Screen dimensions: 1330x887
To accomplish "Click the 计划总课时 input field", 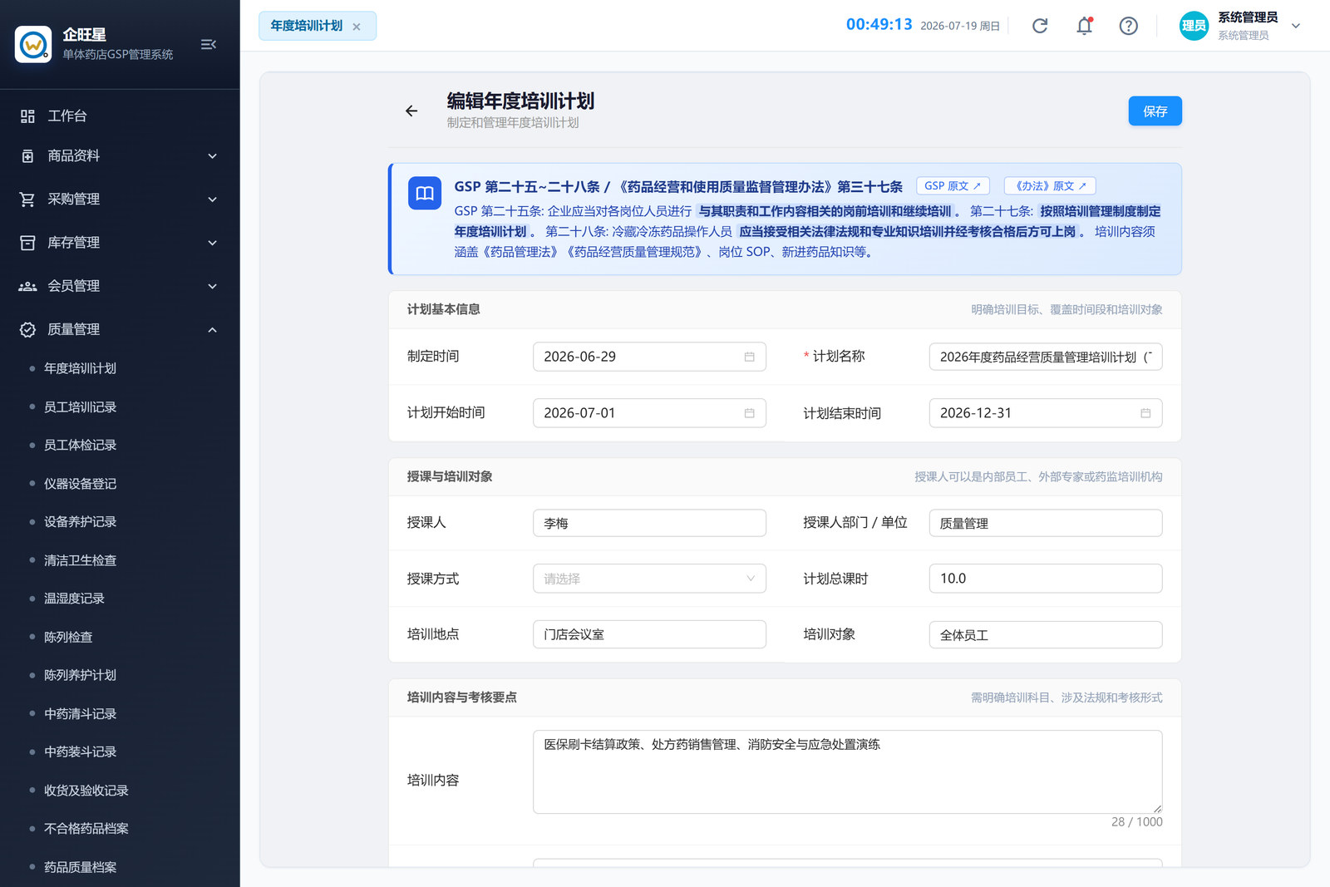I will (x=1045, y=579).
